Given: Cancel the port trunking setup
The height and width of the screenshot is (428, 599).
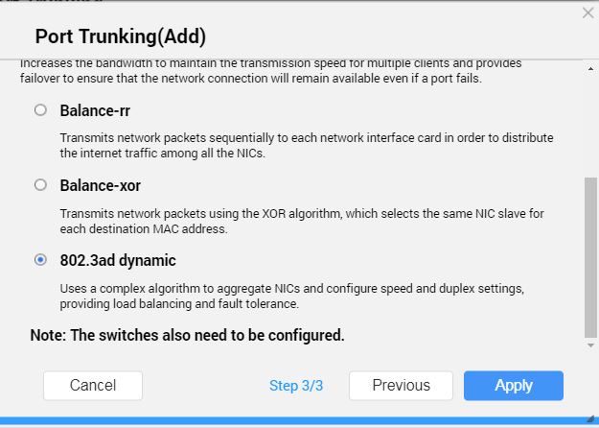Looking at the screenshot, I should (x=93, y=385).
